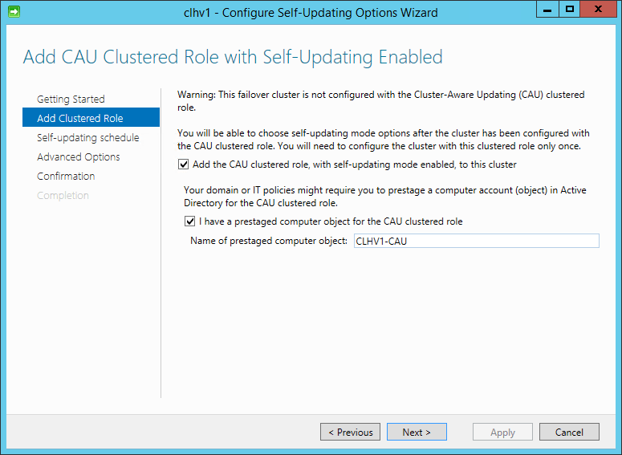Select the greyed Completion step
Image resolution: width=622 pixels, height=455 pixels.
point(63,195)
